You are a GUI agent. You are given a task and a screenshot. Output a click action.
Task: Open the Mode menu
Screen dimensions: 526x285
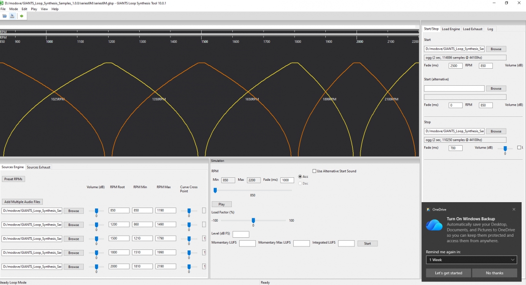point(14,9)
